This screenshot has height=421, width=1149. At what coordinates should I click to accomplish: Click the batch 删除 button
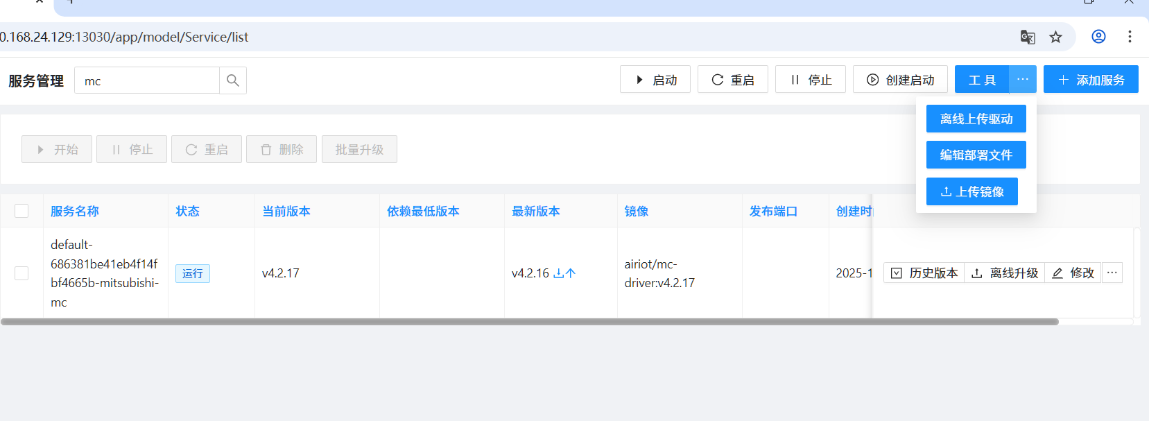[282, 149]
